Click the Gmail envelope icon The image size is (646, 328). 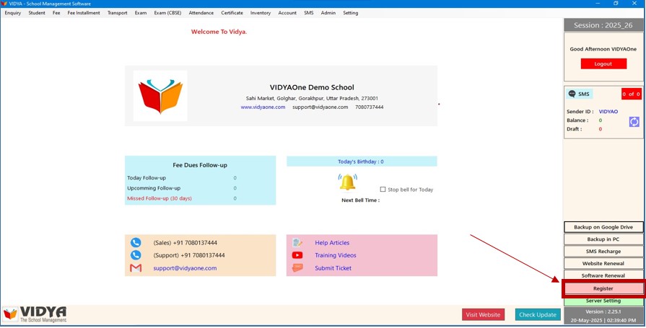136,268
